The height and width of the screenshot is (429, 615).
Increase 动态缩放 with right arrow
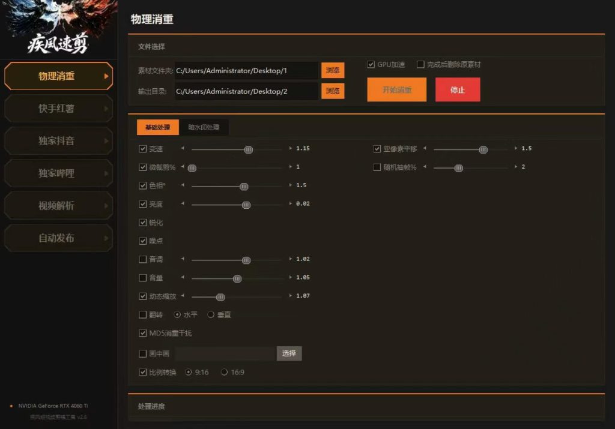[x=290, y=295]
